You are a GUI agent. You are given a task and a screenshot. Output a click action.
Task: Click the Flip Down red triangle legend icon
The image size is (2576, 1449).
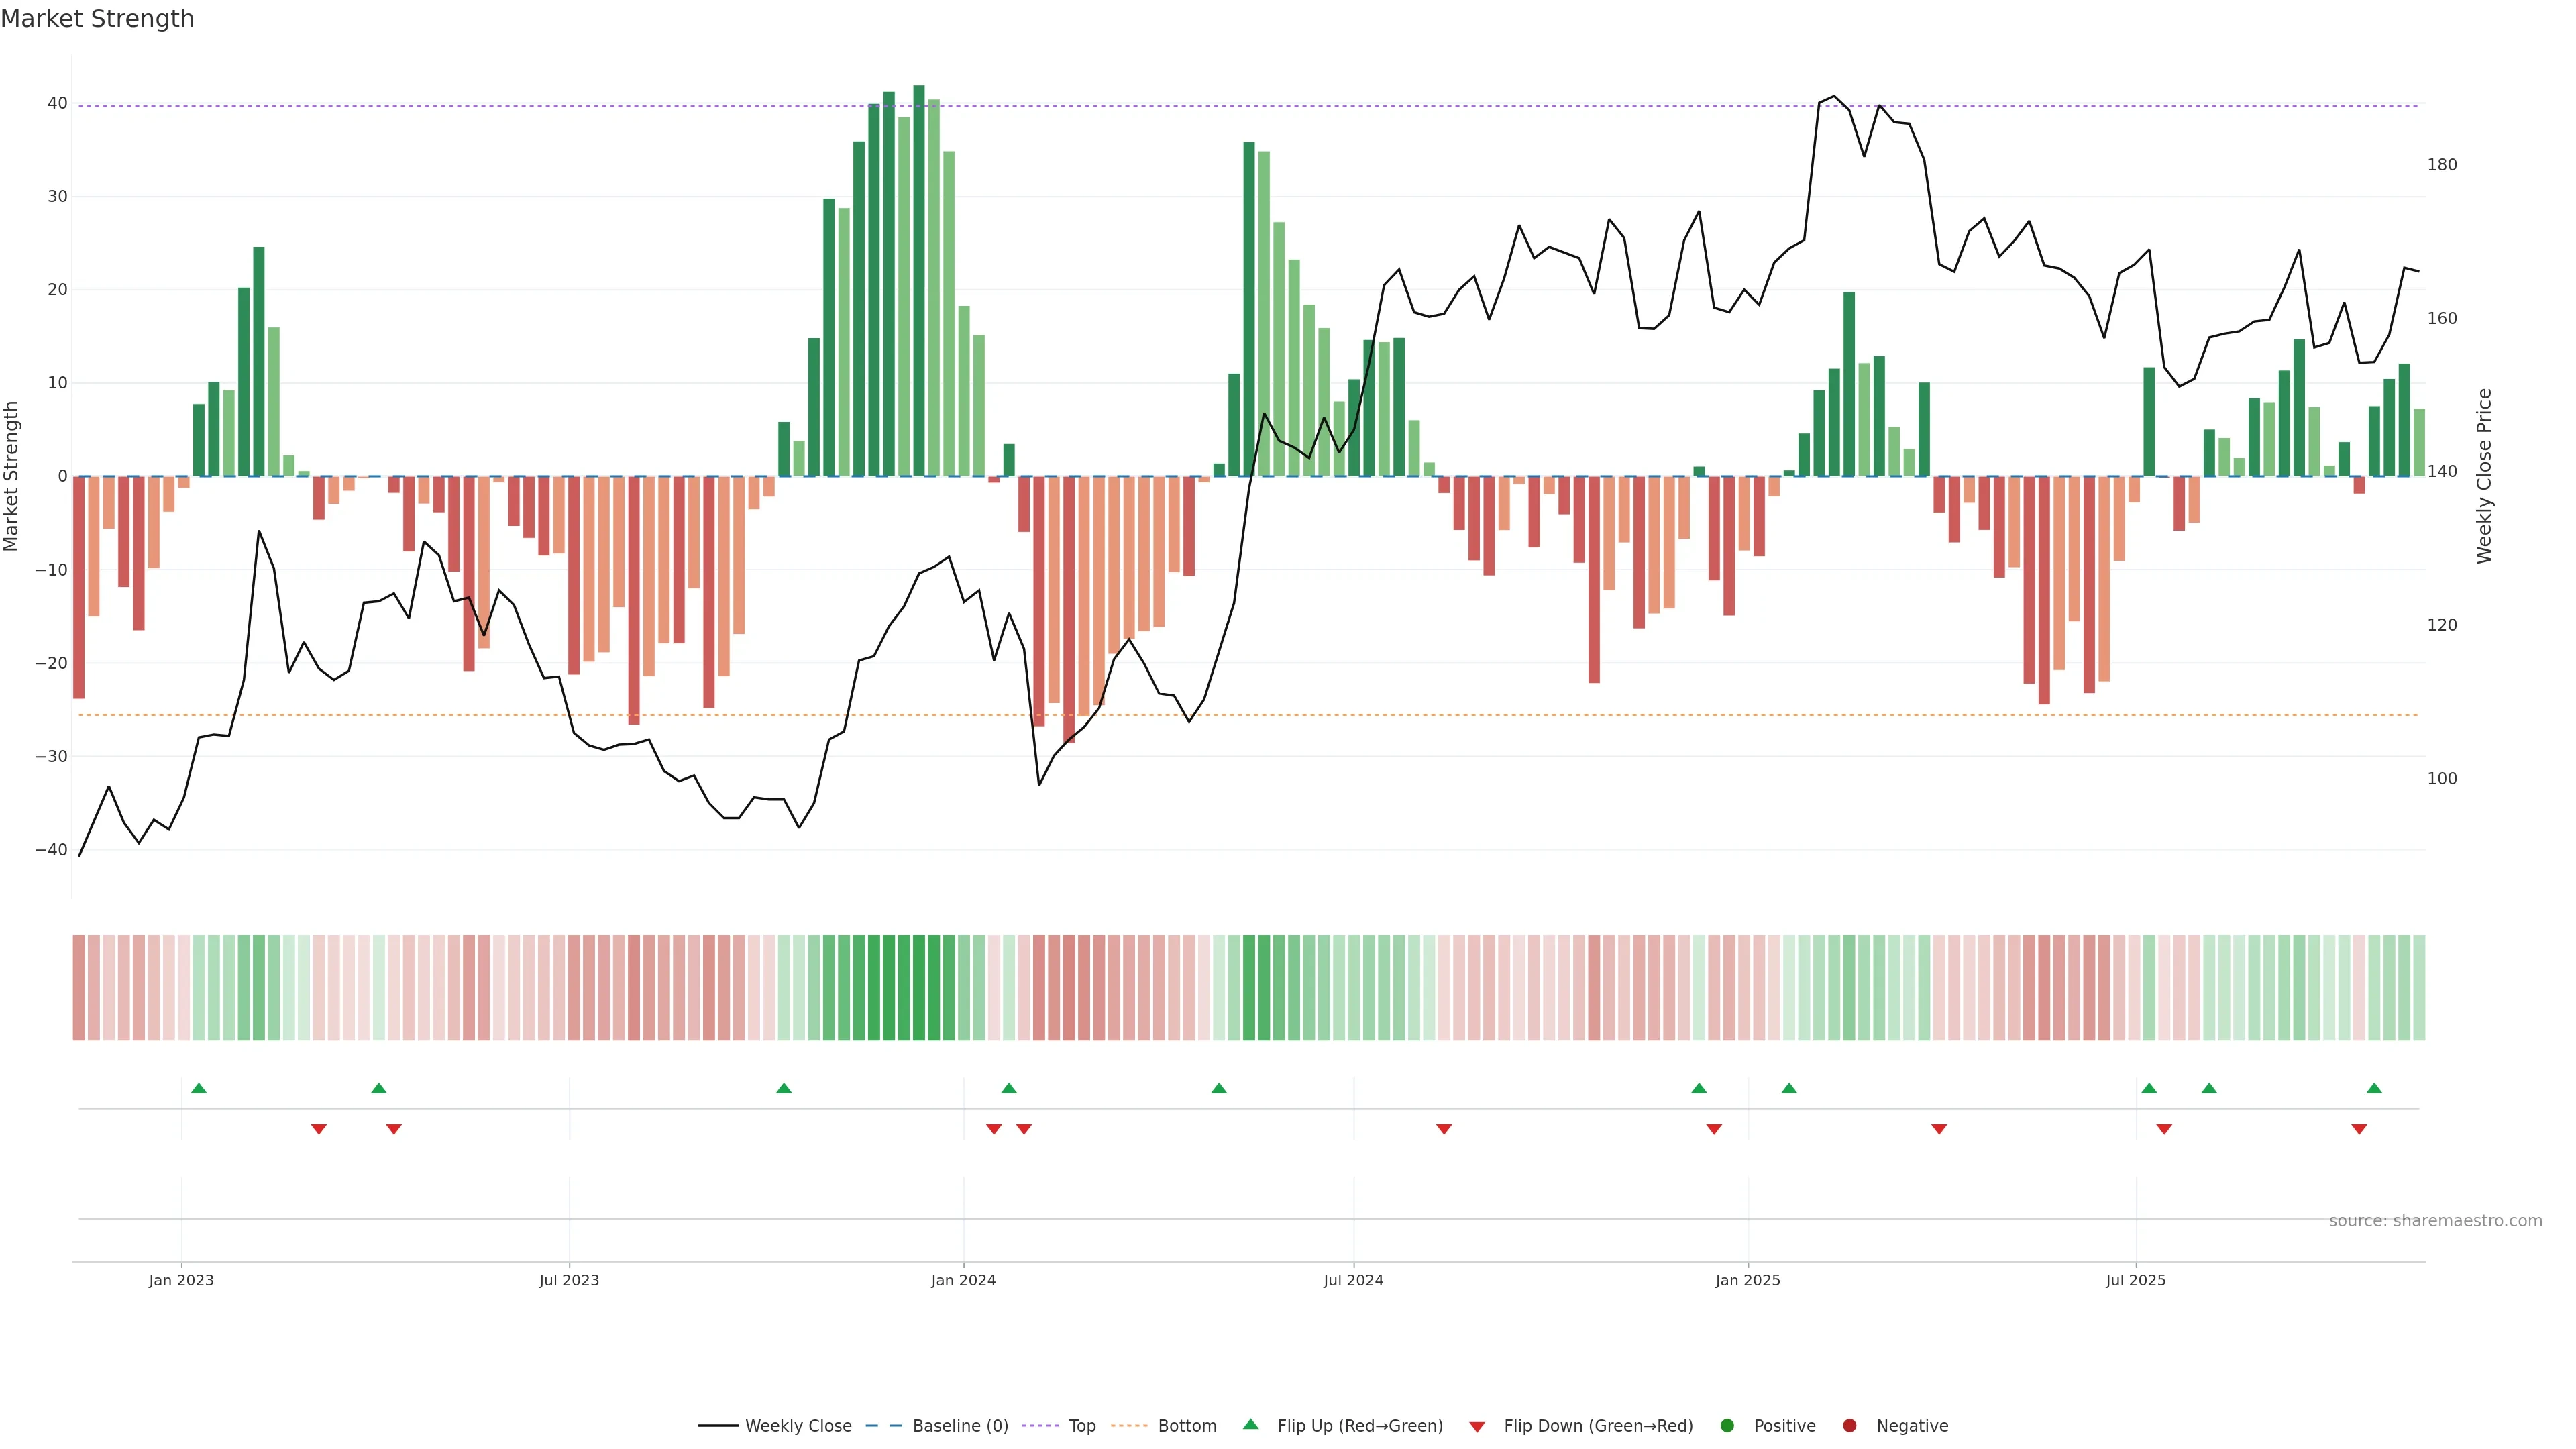click(x=1477, y=1426)
